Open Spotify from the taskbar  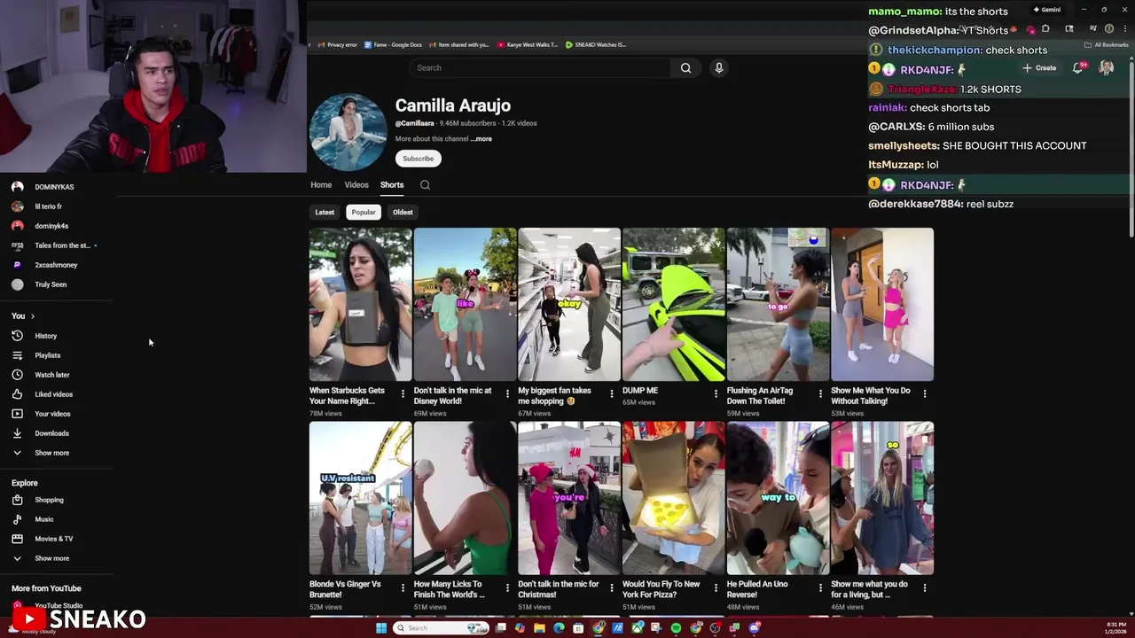[x=676, y=628]
